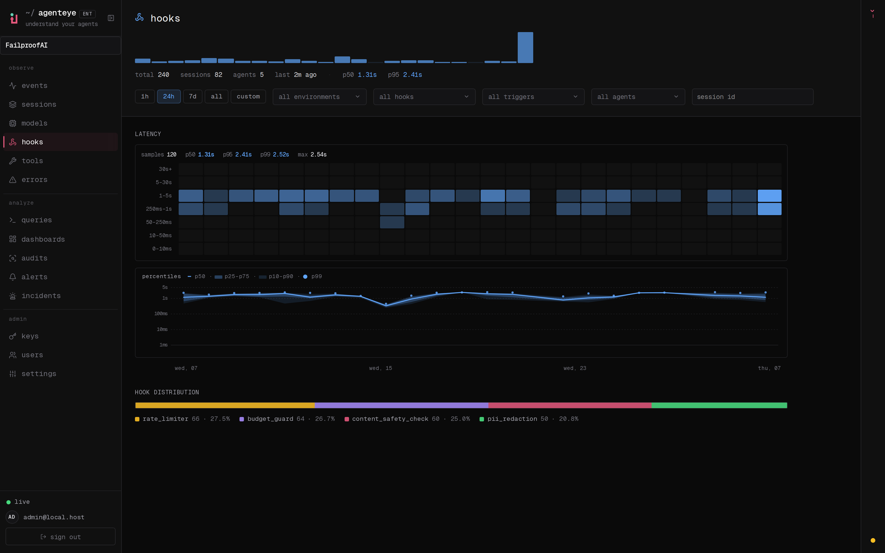Screen dimensions: 885x553
Task: Click the sessions layers icon
Action: [13, 105]
